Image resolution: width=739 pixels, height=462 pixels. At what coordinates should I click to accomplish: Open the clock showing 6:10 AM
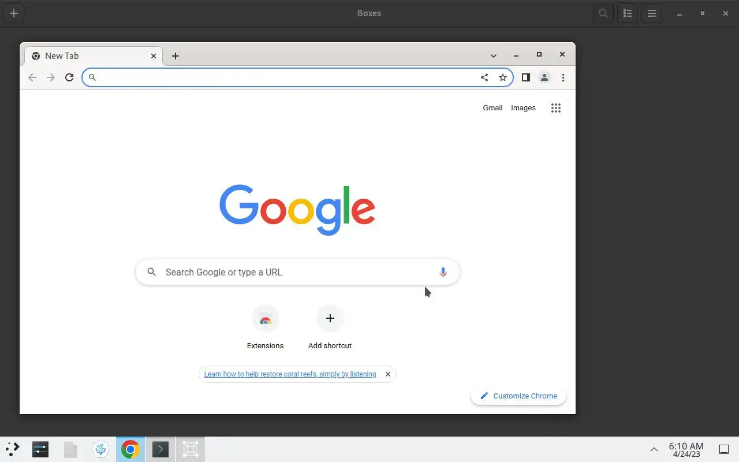(x=686, y=449)
